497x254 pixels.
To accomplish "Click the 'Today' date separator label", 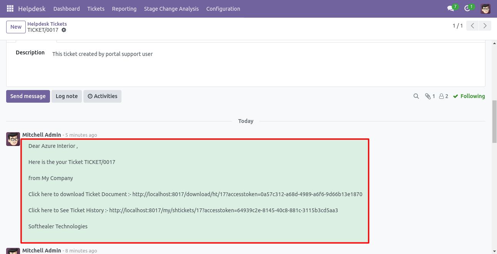I will [x=246, y=121].
